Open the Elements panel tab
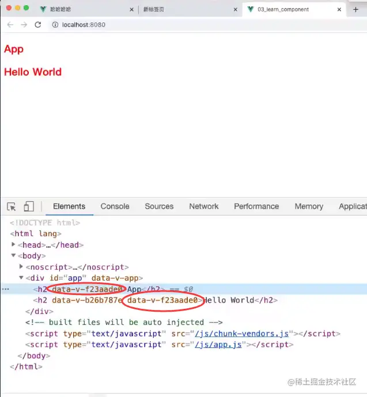Image resolution: width=367 pixels, height=397 pixels. 69,206
